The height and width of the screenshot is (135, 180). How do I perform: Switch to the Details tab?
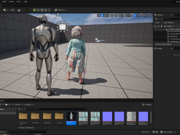(159, 48)
